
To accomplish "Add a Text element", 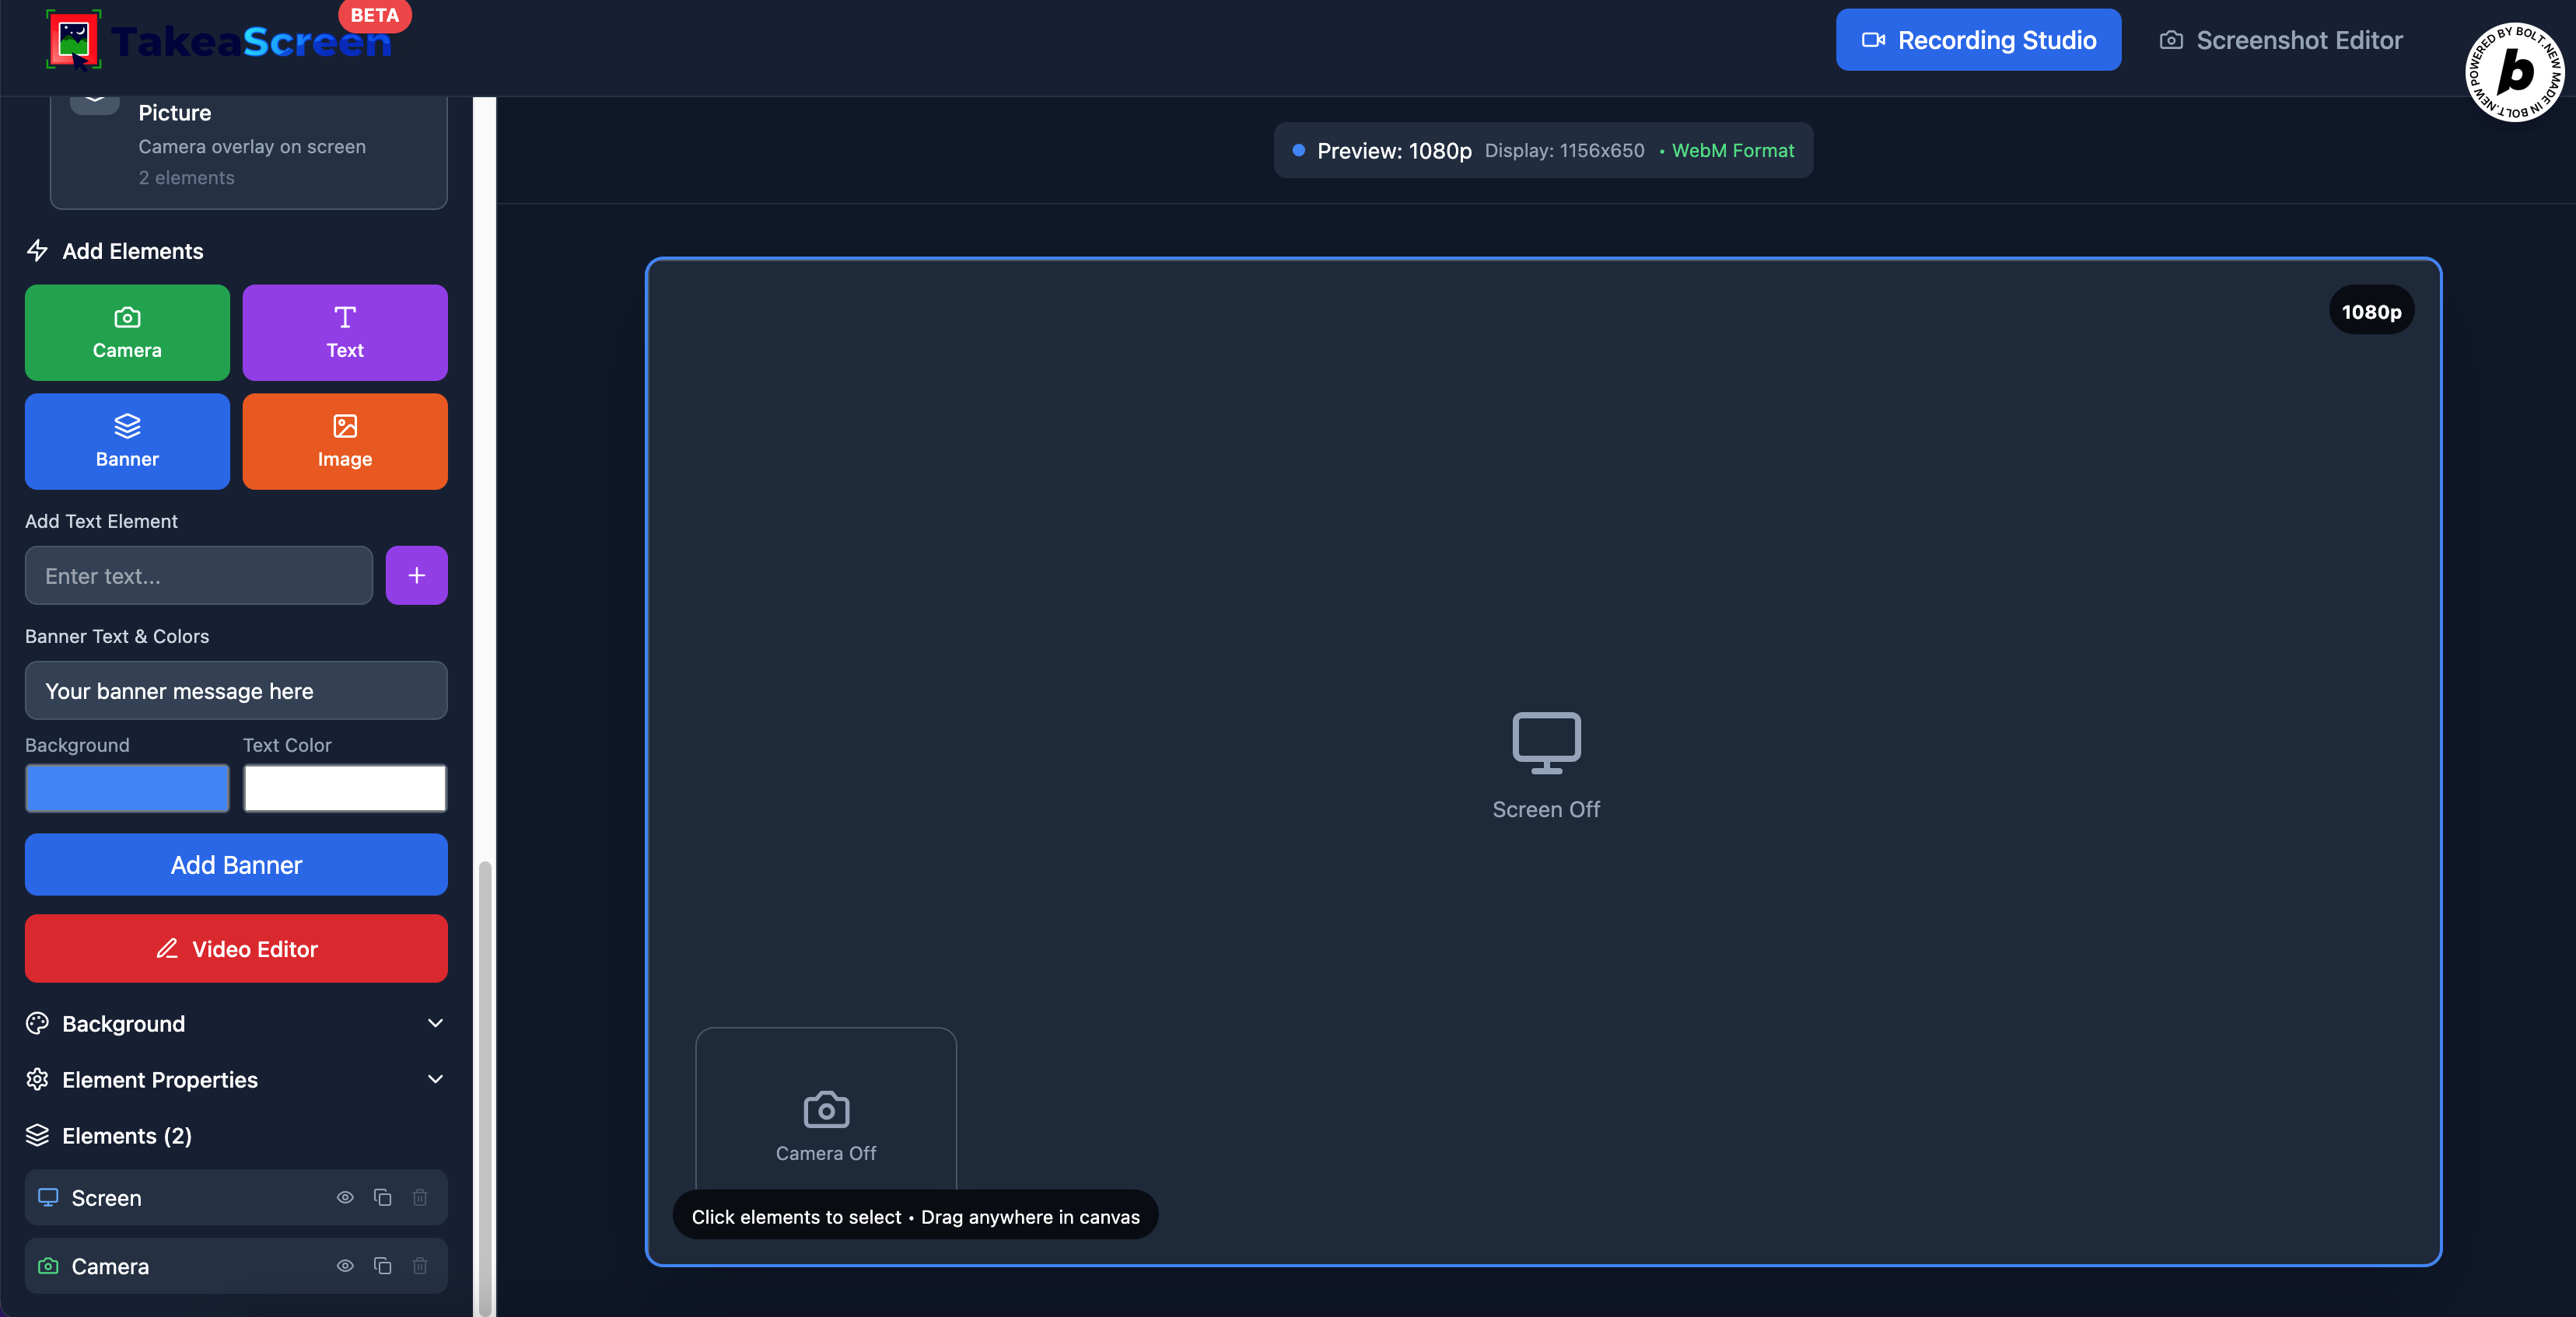I will [x=344, y=333].
